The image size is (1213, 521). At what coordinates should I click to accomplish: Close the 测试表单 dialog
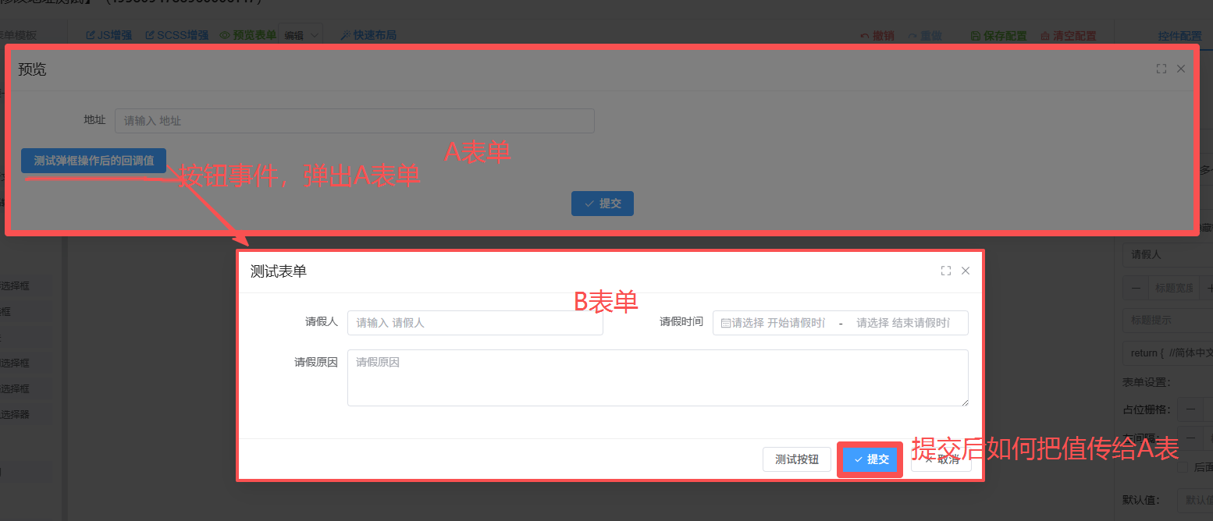coord(966,271)
